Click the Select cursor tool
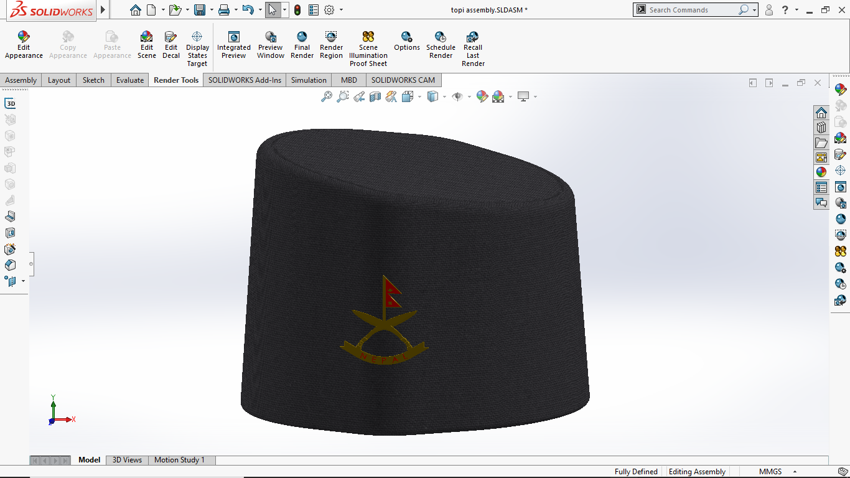850x478 pixels. click(x=273, y=10)
